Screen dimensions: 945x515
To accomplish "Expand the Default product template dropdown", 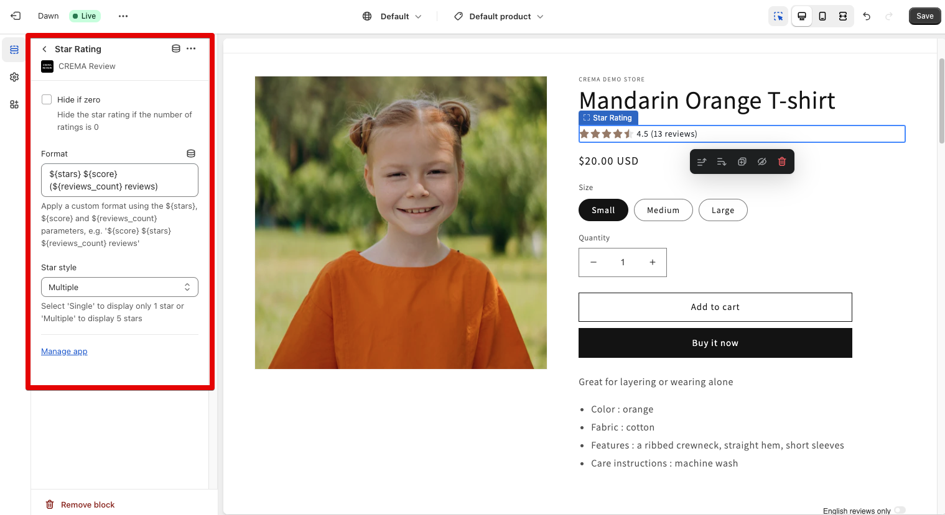I will 499,16.
